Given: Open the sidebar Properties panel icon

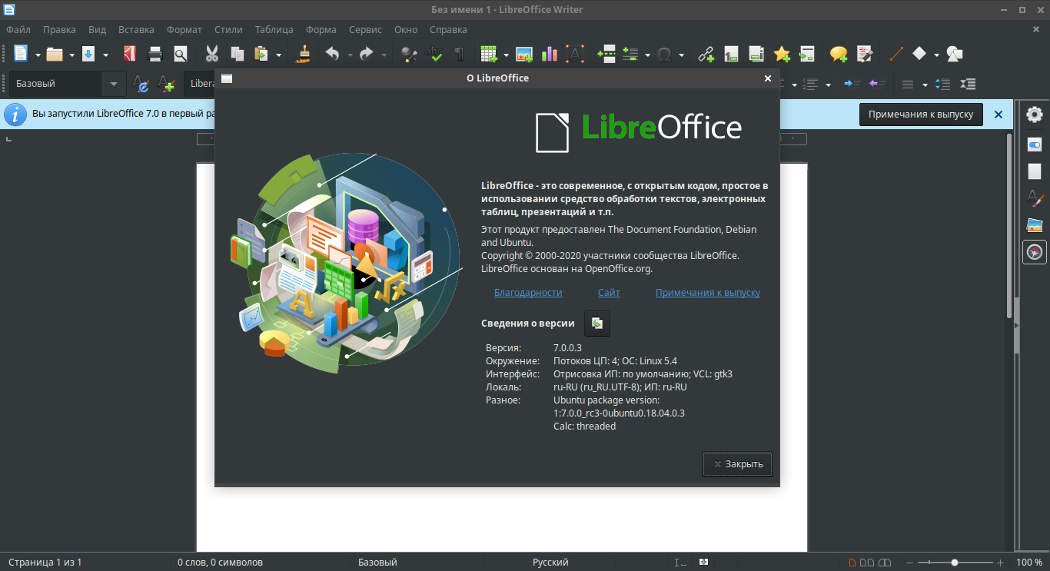Looking at the screenshot, I should click(1034, 143).
